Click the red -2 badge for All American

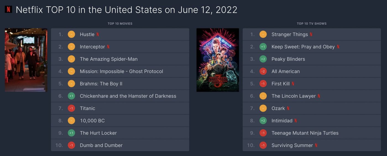[263, 71]
